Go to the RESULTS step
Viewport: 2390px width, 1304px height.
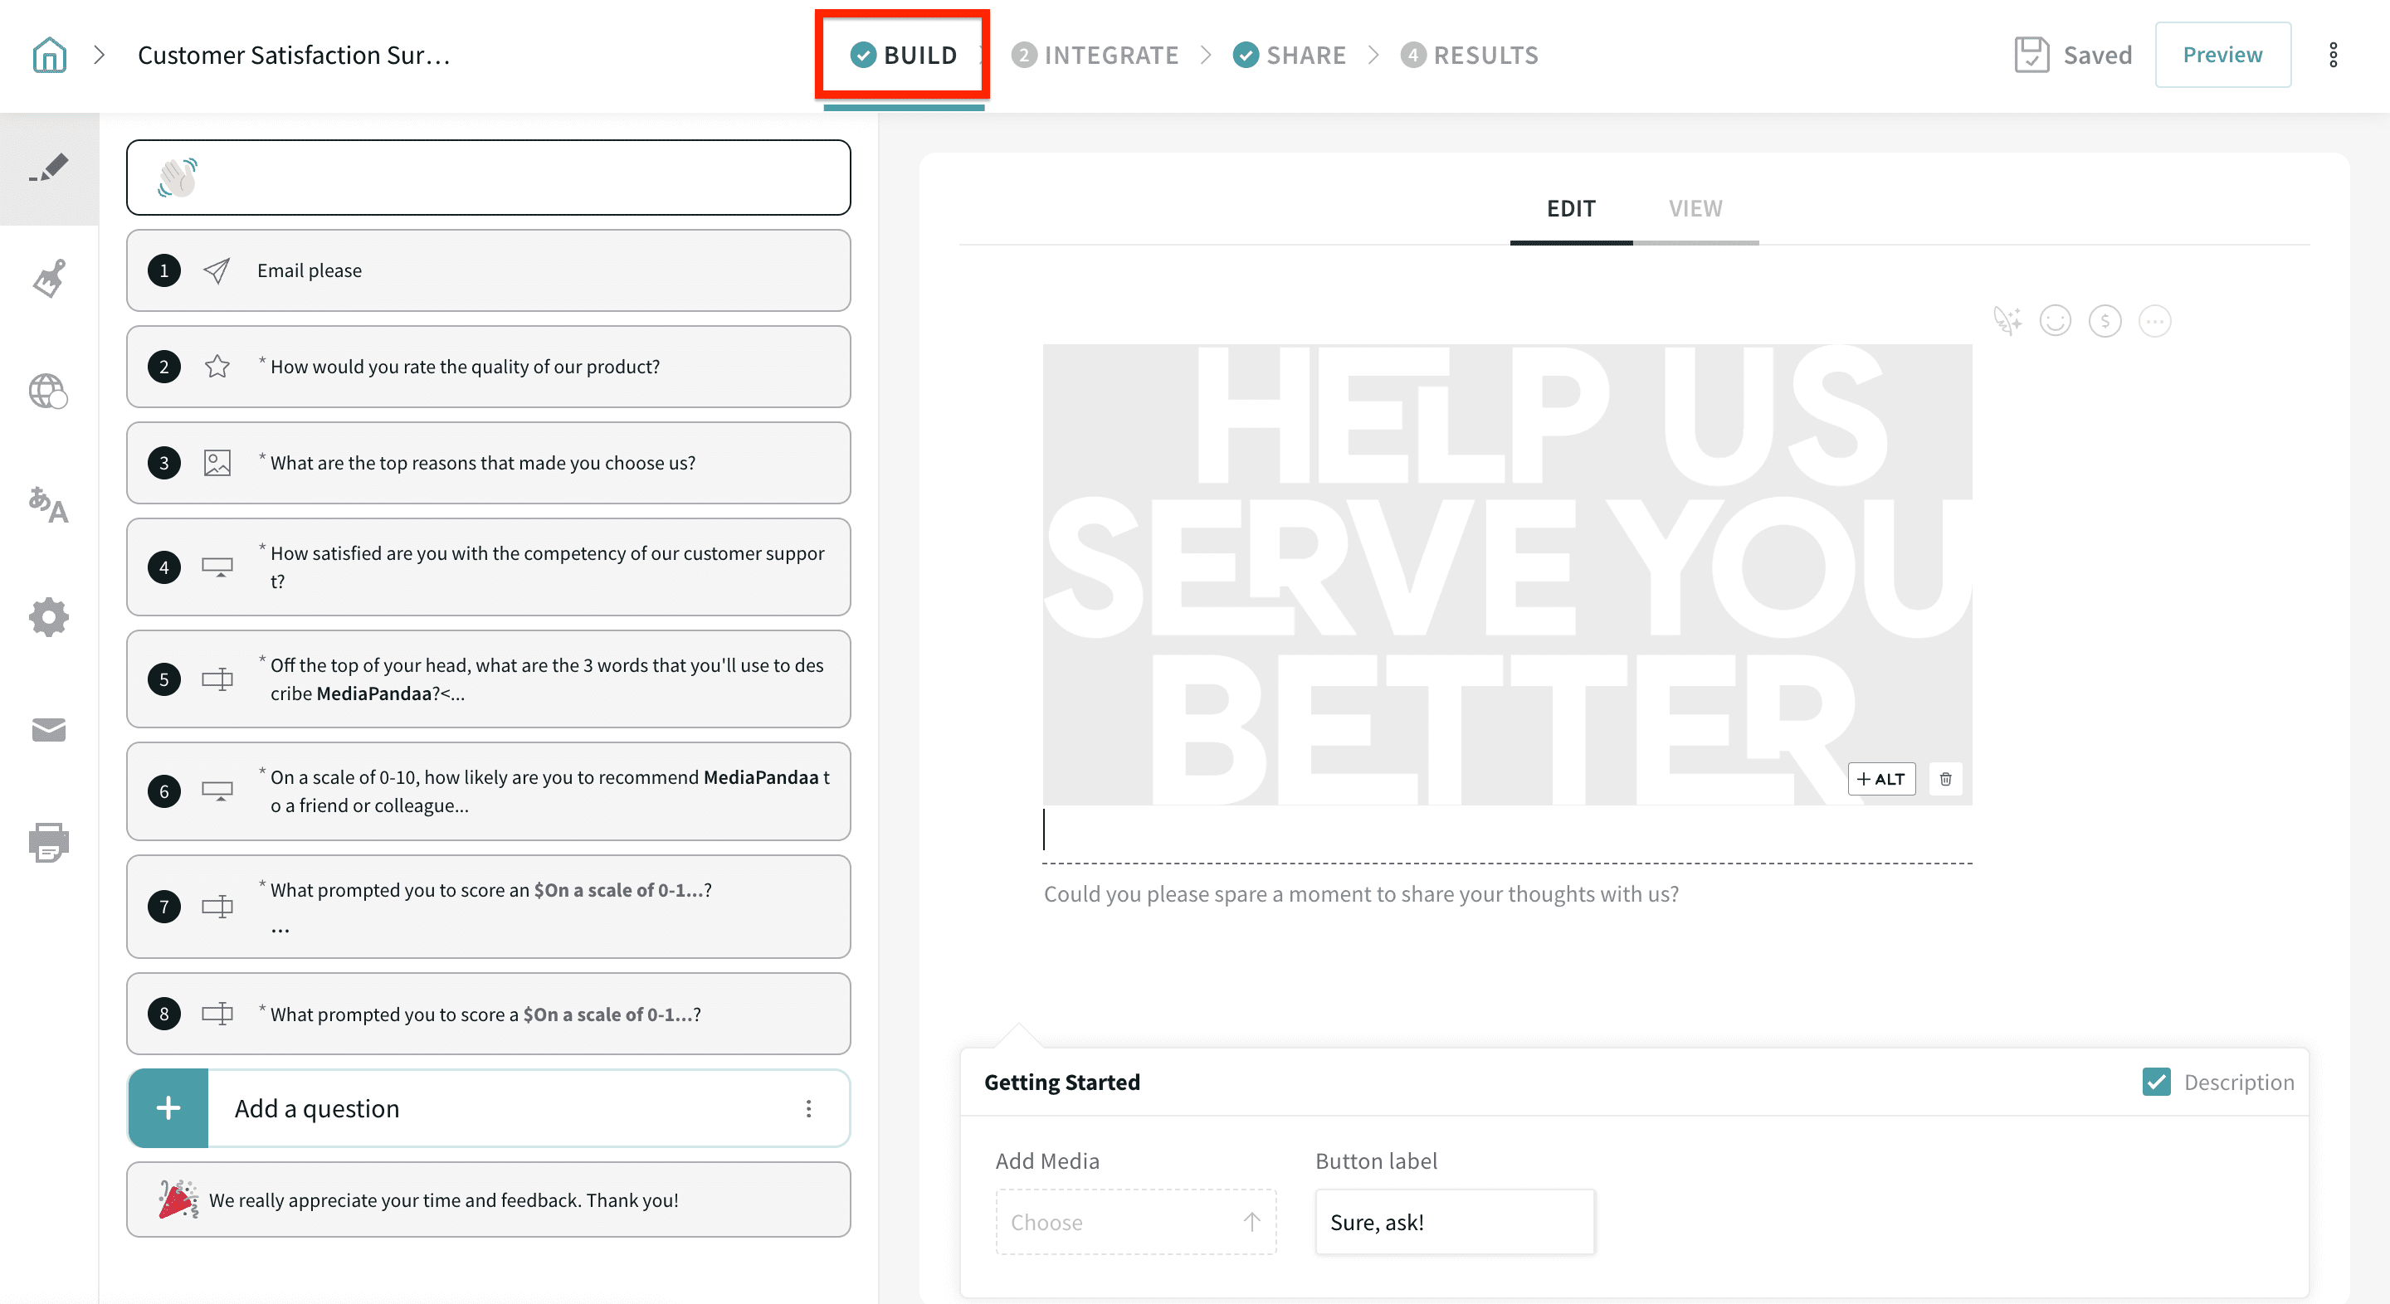[1471, 55]
